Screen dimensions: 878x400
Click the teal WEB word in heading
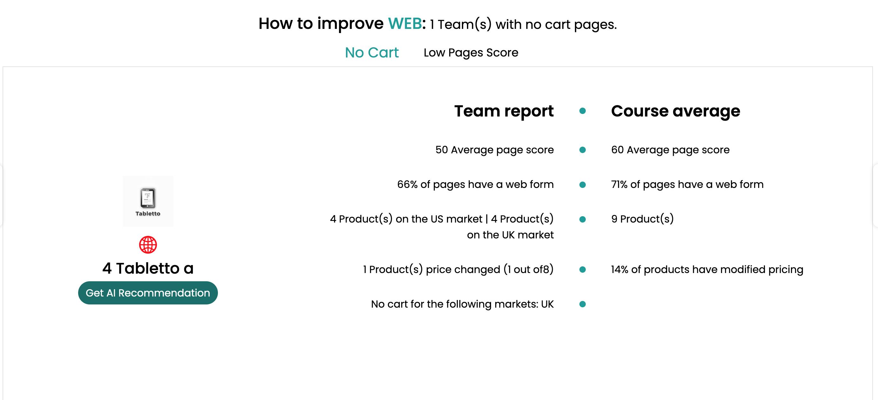405,23
